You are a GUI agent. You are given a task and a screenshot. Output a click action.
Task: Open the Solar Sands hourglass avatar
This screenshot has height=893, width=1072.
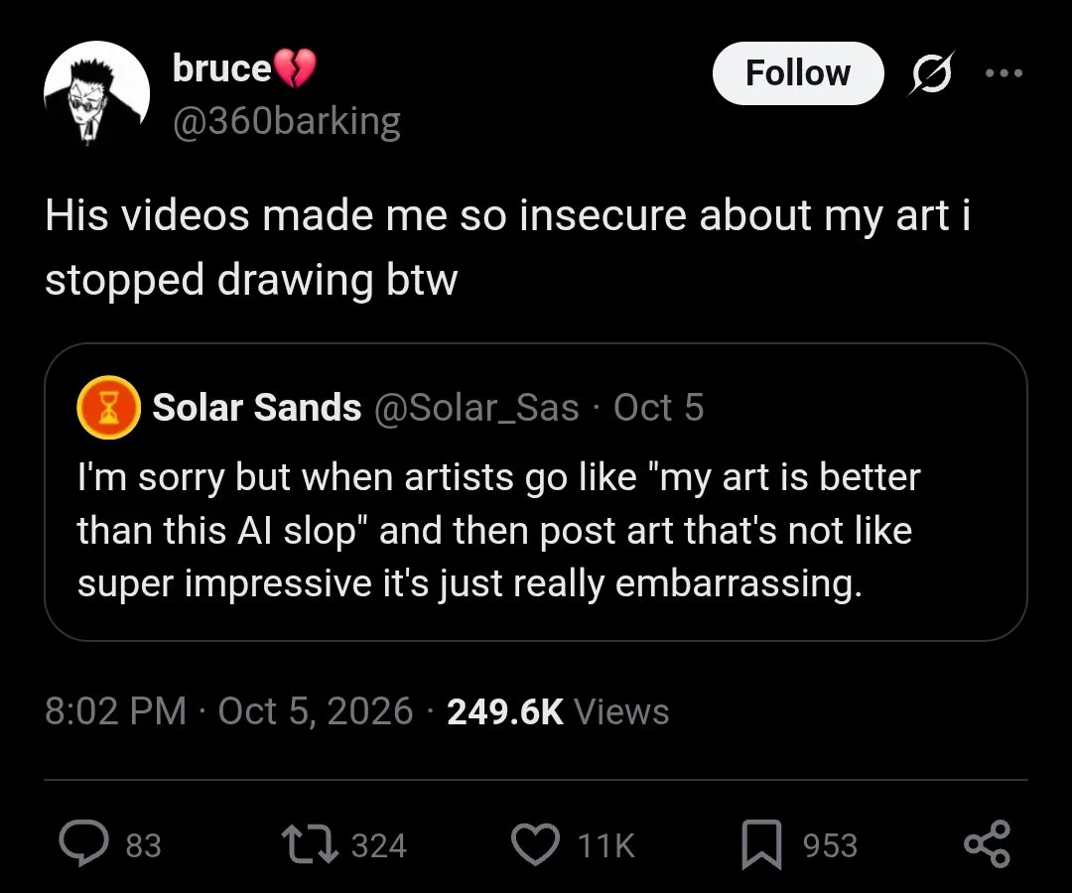(x=109, y=407)
